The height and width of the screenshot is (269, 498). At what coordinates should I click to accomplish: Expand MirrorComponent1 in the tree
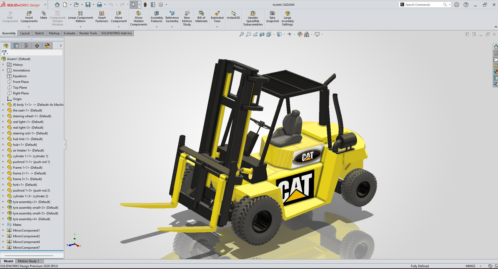click(x=3, y=231)
